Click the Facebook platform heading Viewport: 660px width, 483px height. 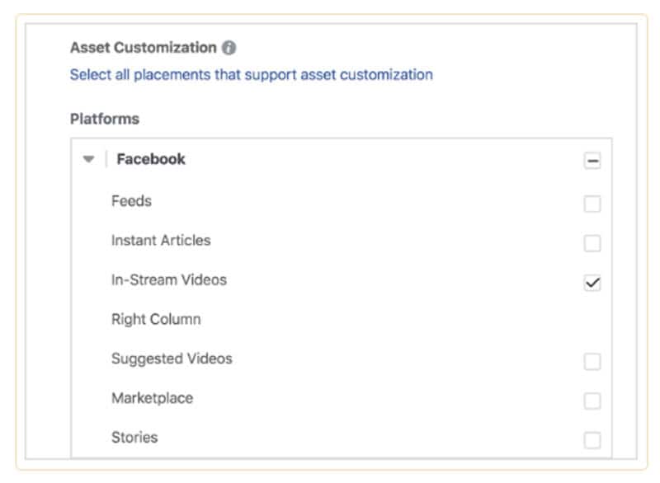(x=151, y=160)
